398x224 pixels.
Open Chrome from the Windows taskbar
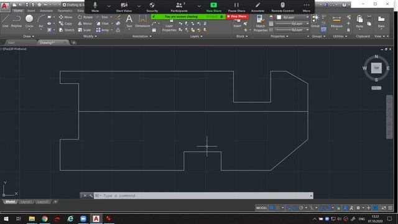(x=45, y=218)
